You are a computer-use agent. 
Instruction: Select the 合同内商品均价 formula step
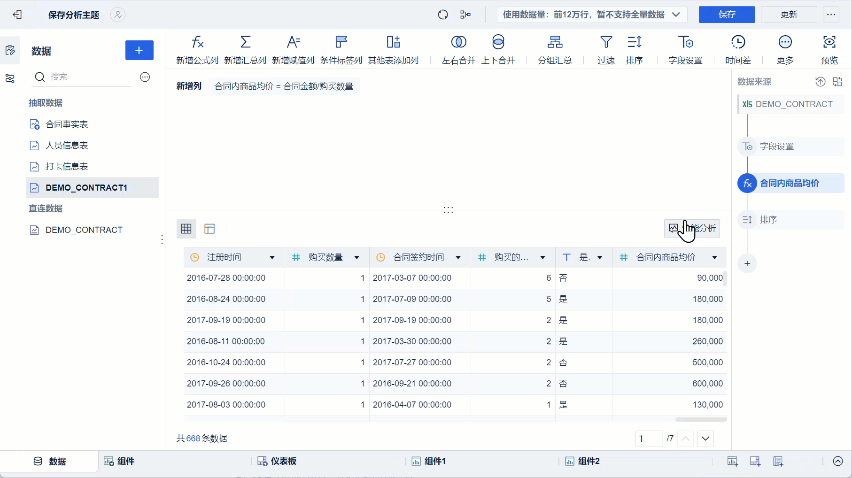coord(791,183)
